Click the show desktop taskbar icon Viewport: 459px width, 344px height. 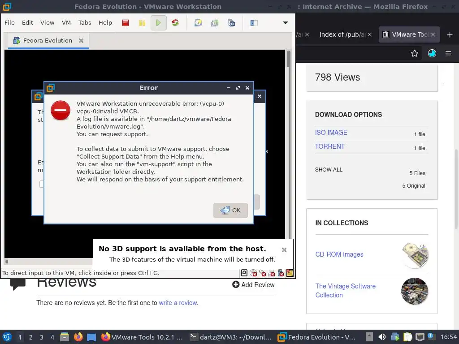pos(91,337)
